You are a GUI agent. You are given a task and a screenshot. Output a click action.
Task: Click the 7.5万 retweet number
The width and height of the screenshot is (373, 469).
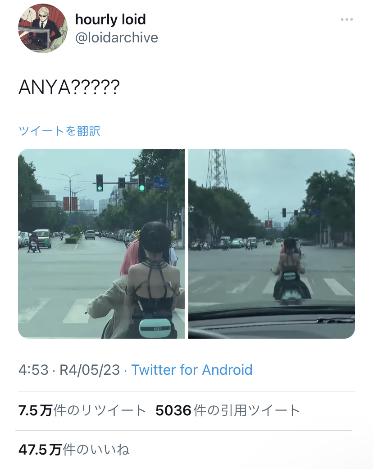(36, 410)
